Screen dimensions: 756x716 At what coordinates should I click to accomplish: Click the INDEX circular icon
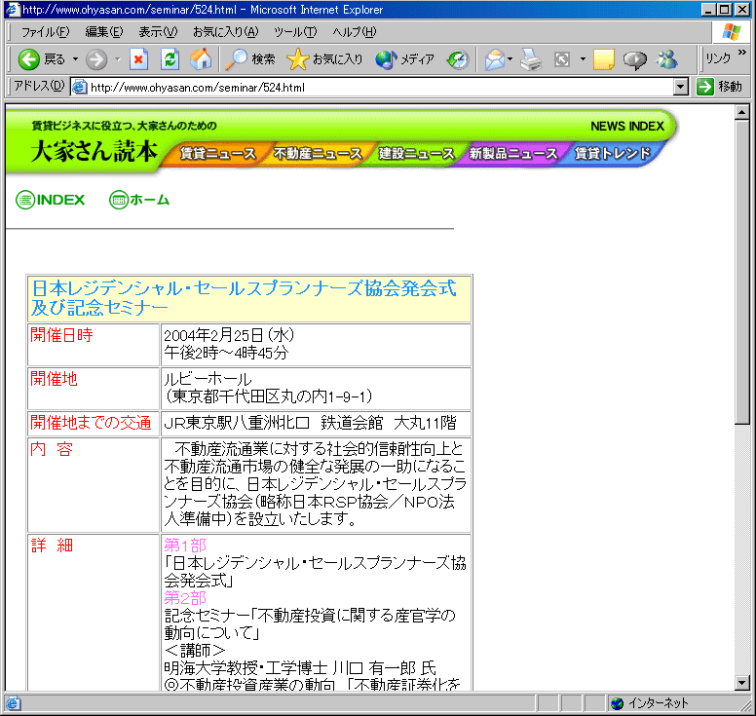pyautogui.click(x=25, y=200)
